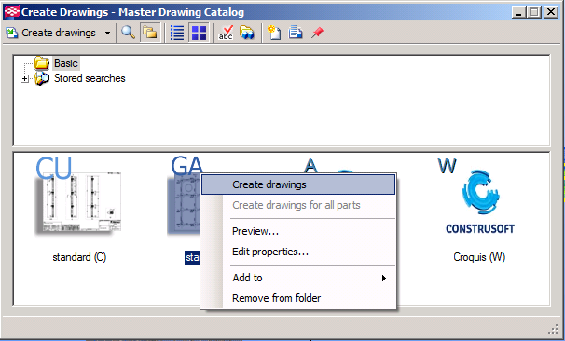Expand the Stored searches node

[x=24, y=78]
